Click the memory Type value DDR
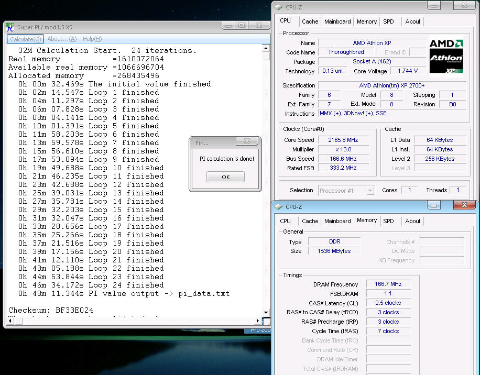 click(x=335, y=241)
